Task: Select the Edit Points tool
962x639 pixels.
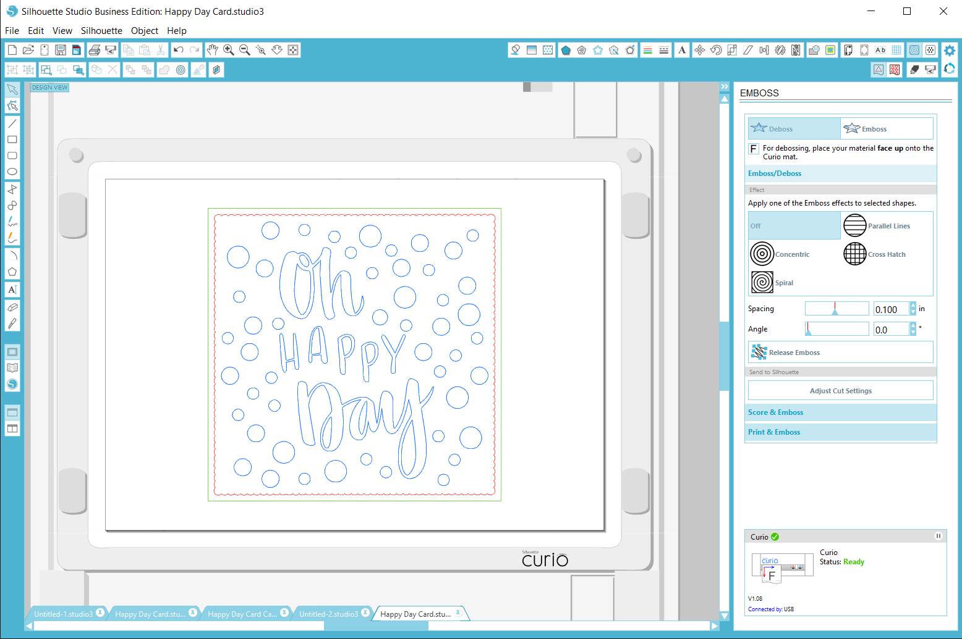Action: point(12,106)
